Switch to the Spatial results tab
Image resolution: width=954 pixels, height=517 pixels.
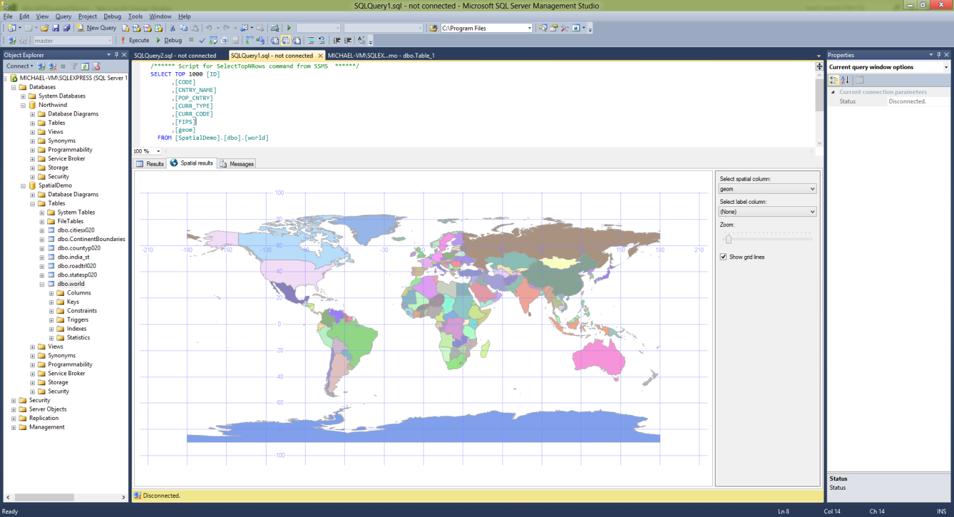(191, 163)
